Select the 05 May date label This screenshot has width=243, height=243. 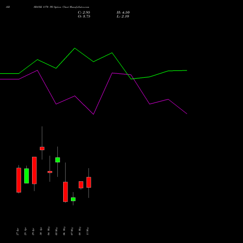(x=56, y=231)
